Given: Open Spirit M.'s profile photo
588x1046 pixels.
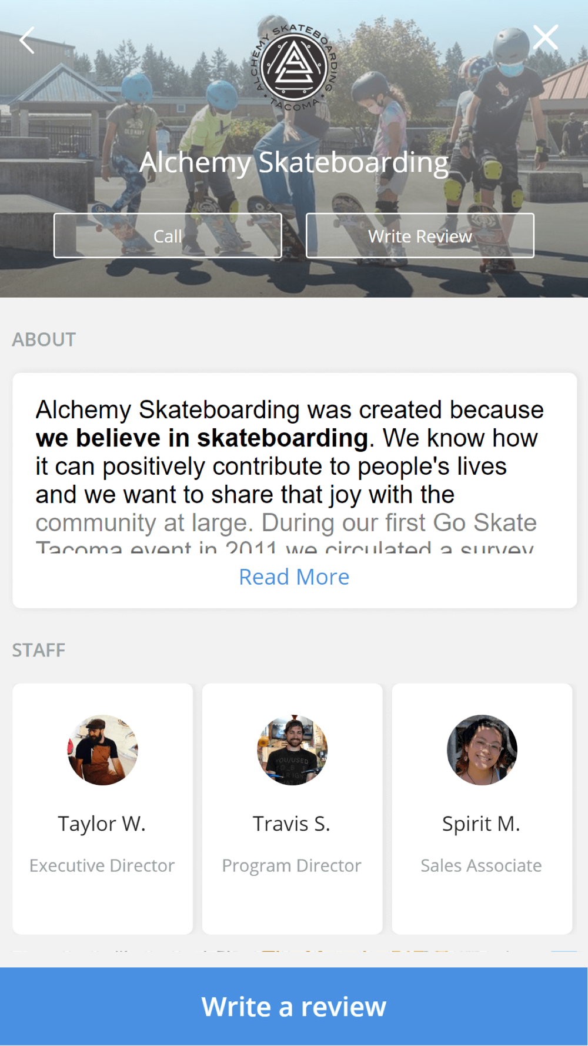Looking at the screenshot, I should 482,749.
